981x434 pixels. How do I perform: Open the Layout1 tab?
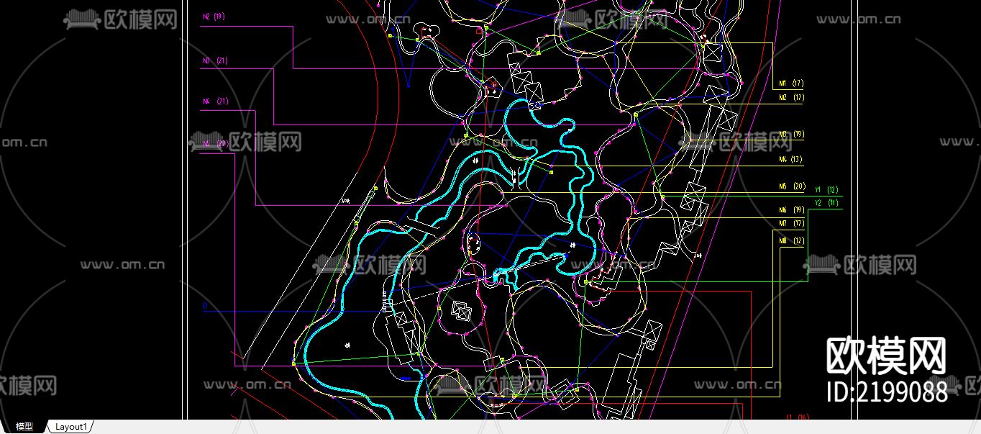(71, 427)
